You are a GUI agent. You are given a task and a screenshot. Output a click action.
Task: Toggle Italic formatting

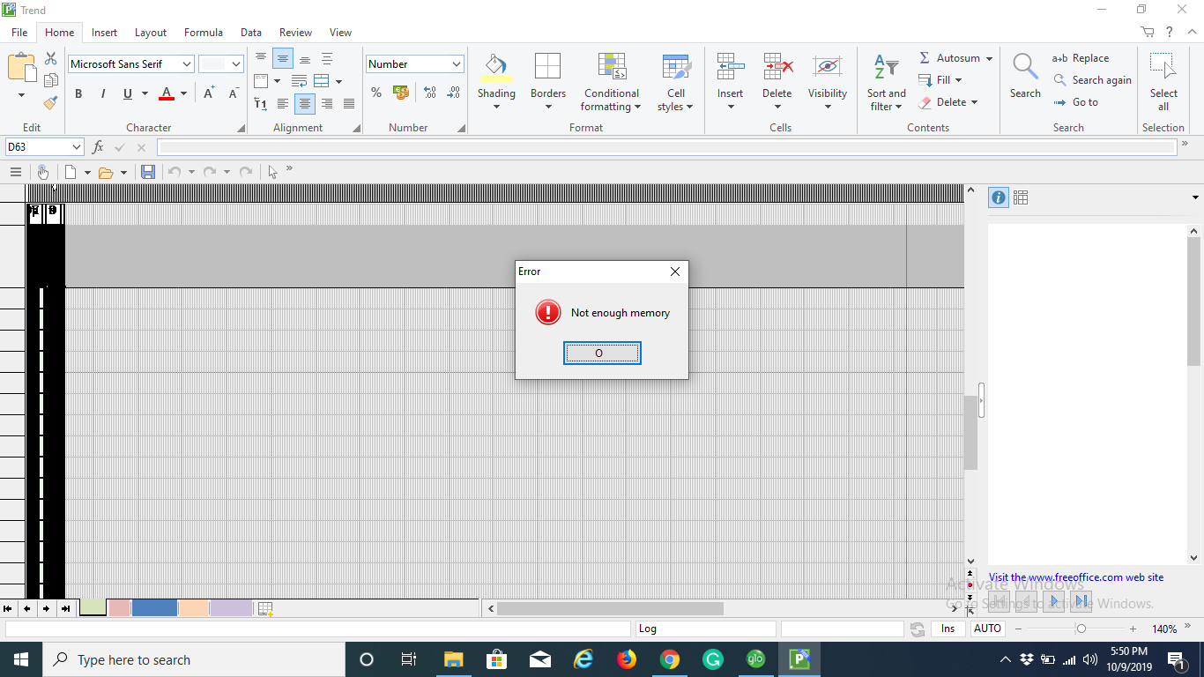pyautogui.click(x=102, y=93)
